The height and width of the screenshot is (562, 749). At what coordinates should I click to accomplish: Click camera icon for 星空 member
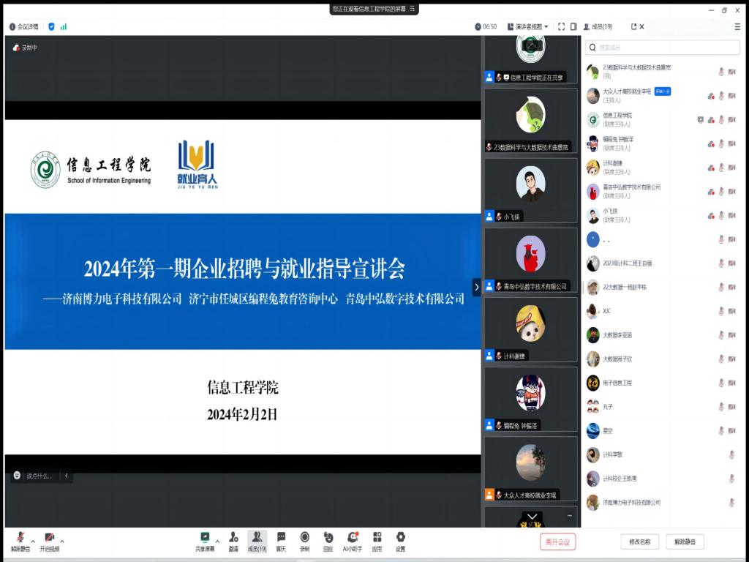coord(731,430)
